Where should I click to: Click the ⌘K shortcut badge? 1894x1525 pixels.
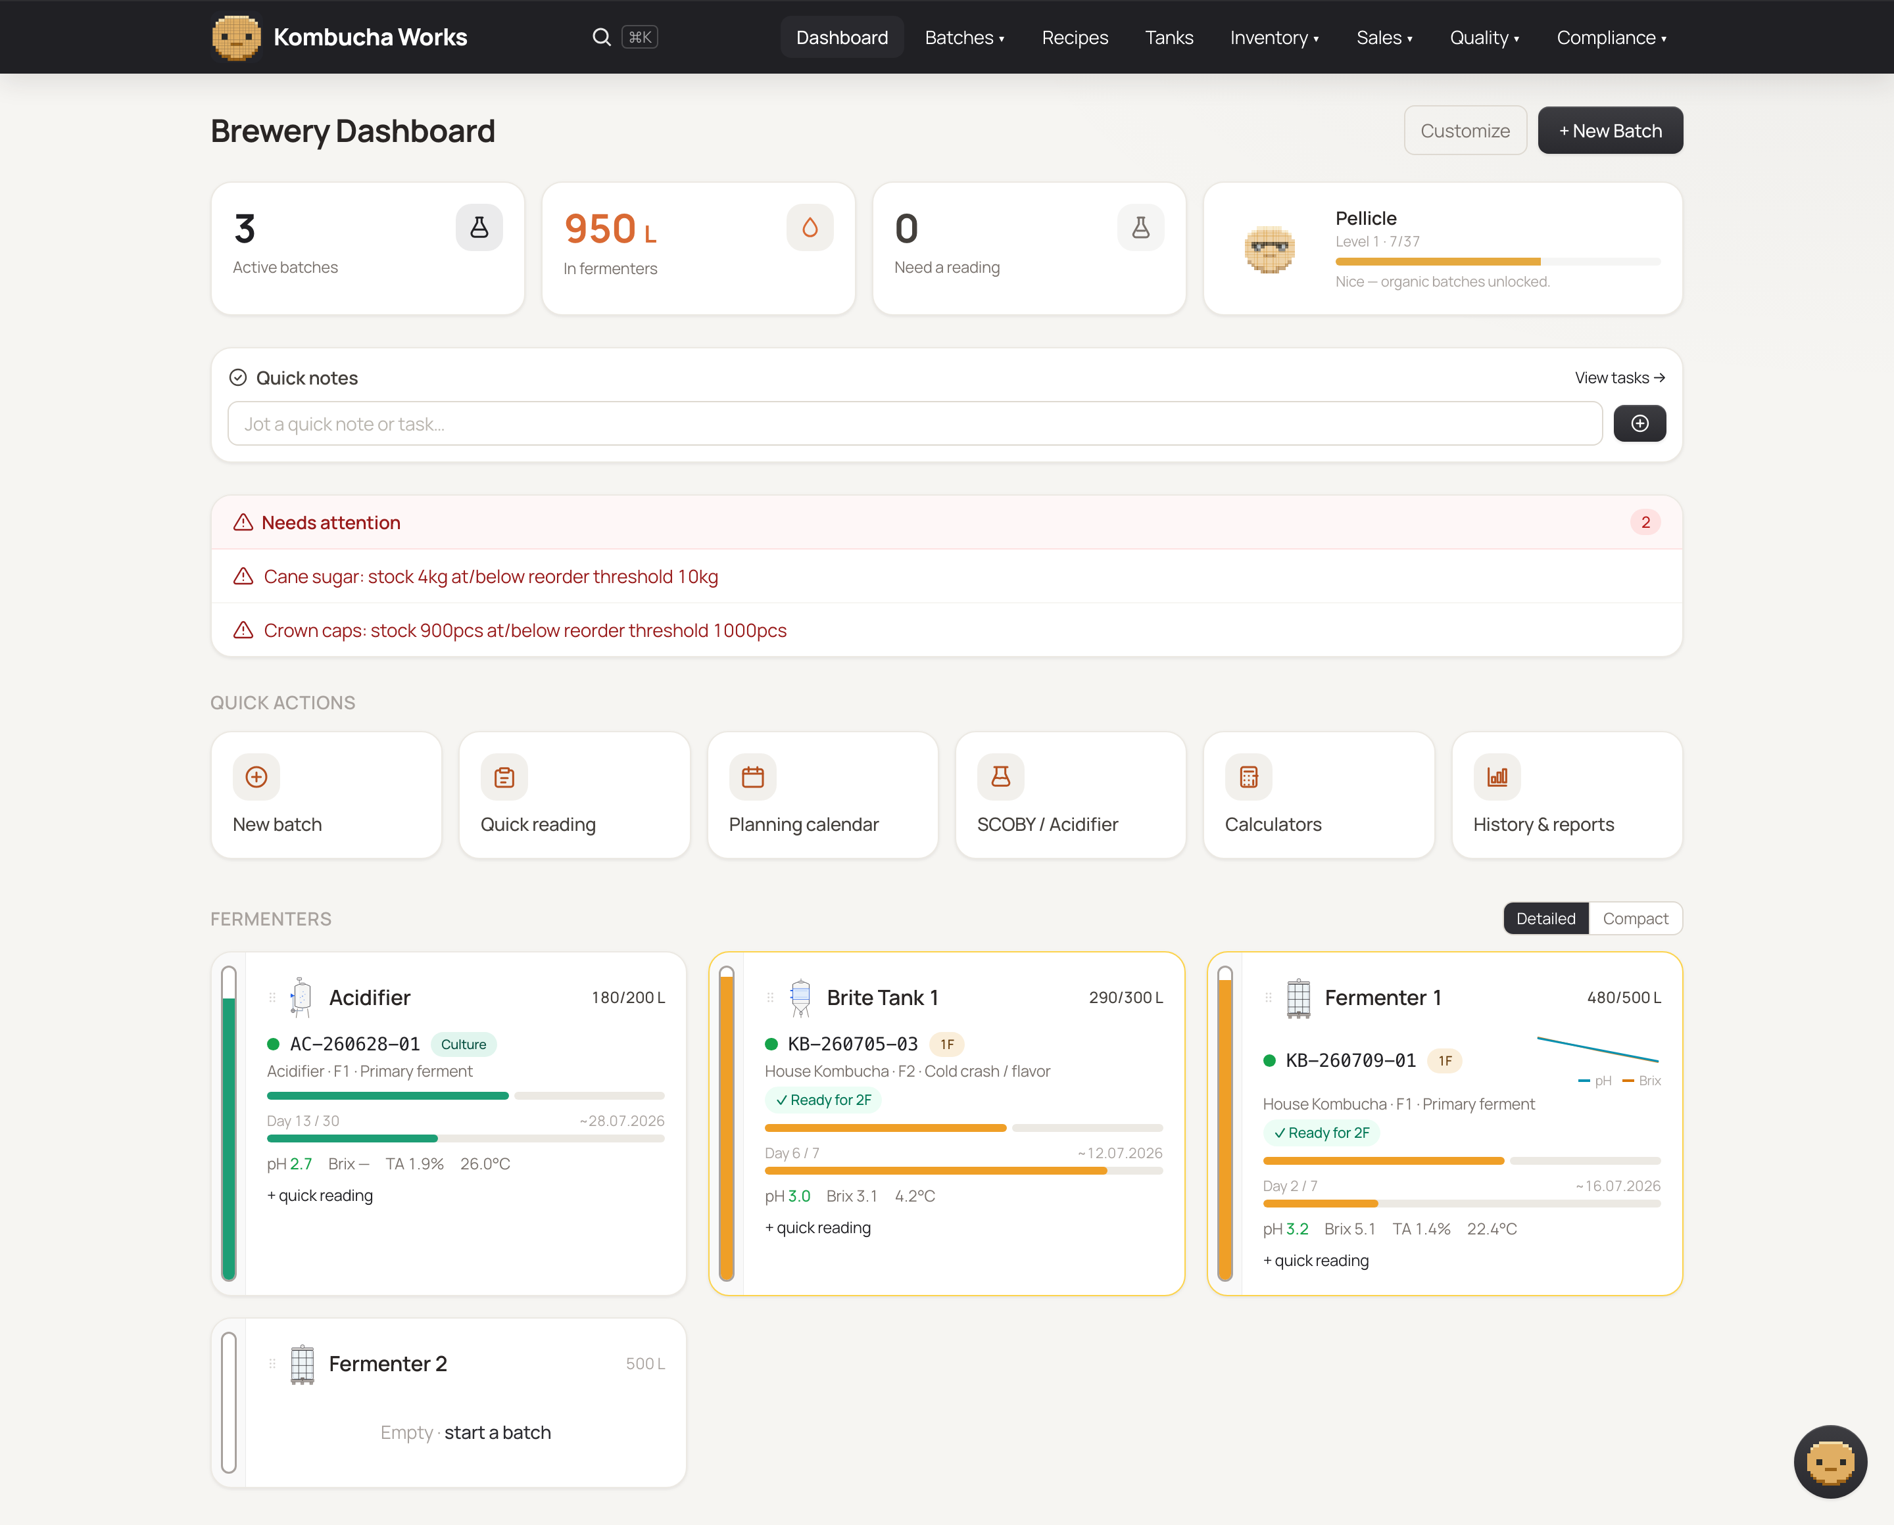click(640, 37)
